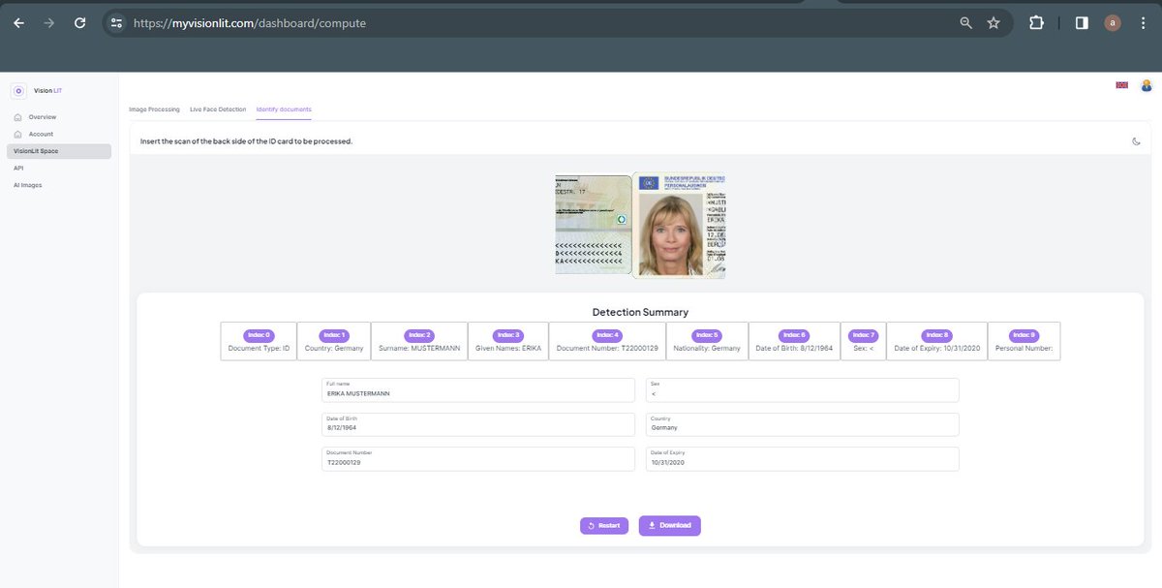Click the ID card front photo thumbnail

click(679, 226)
